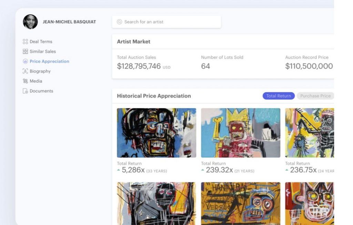Open the crowned red figure artwork
This screenshot has width=353, height=225.
(240, 133)
